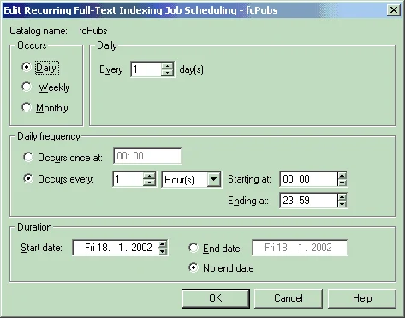
Task: Cancel the schedule editing dialog
Action: (x=289, y=298)
